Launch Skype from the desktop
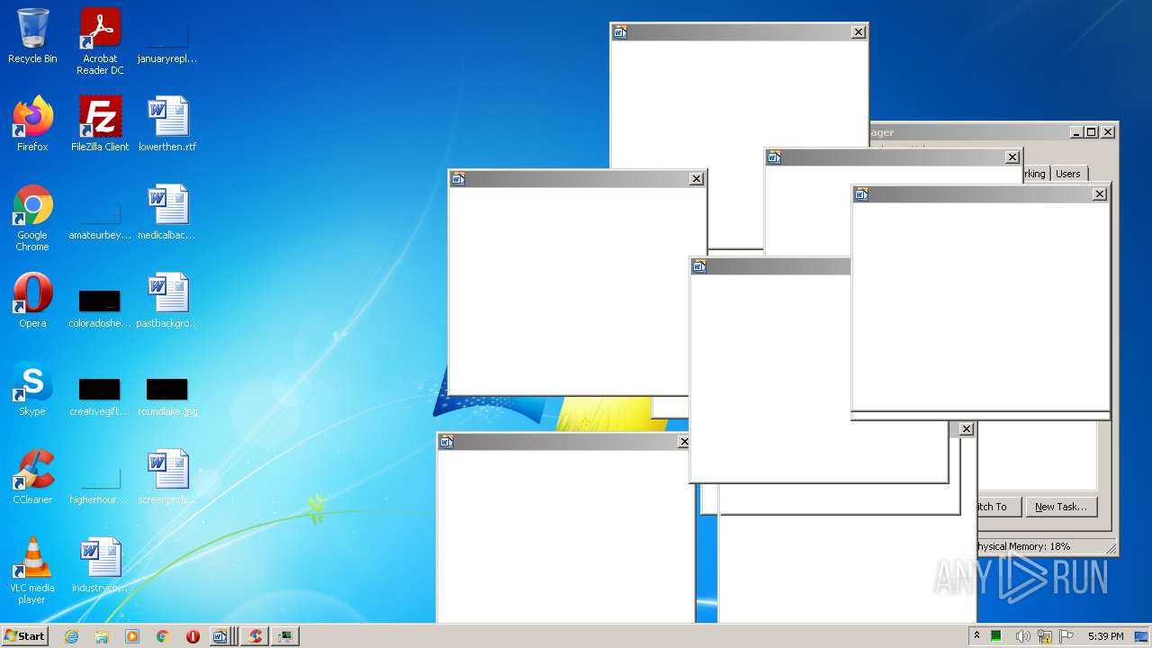The image size is (1152, 648). coord(32,389)
